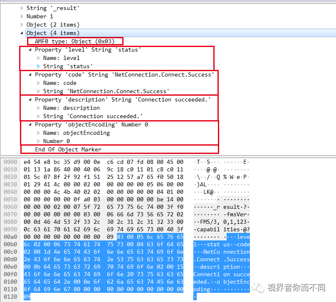Image resolution: width=336 pixels, height=302 pixels.
Task: Collapse Property 'description' node
Action: pyautogui.click(x=30, y=100)
